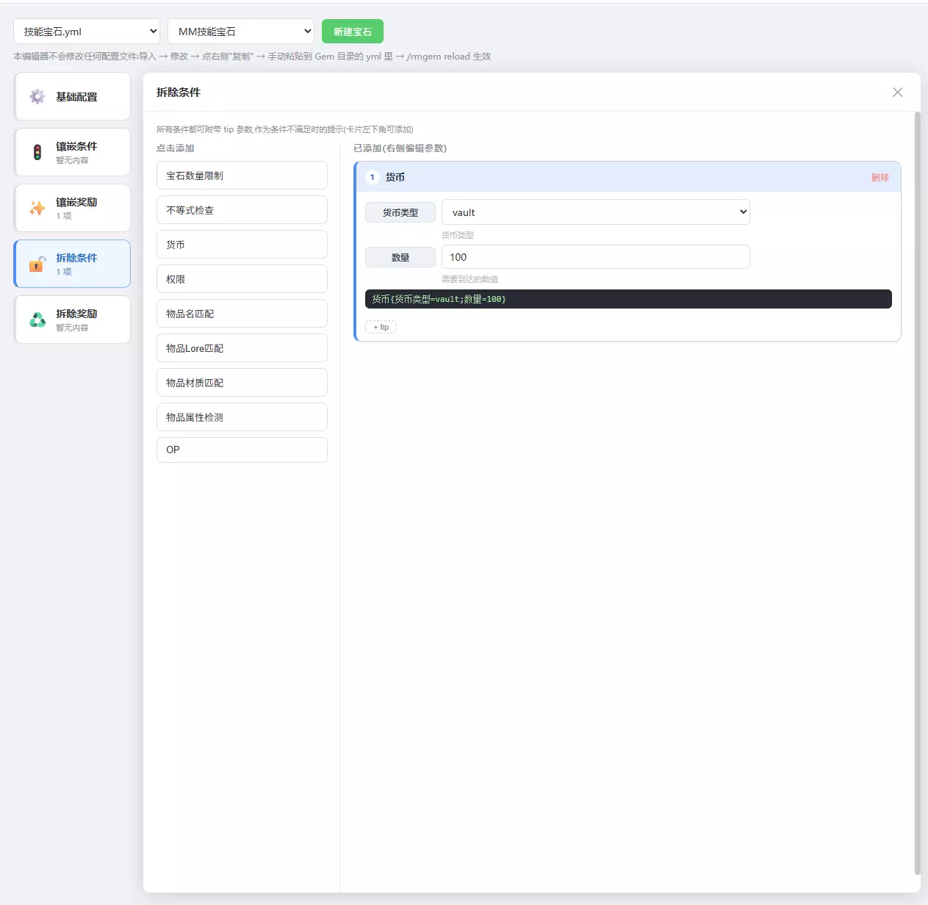928x905 pixels.
Task: Add the 物品属性检测 condition
Action: pos(242,417)
